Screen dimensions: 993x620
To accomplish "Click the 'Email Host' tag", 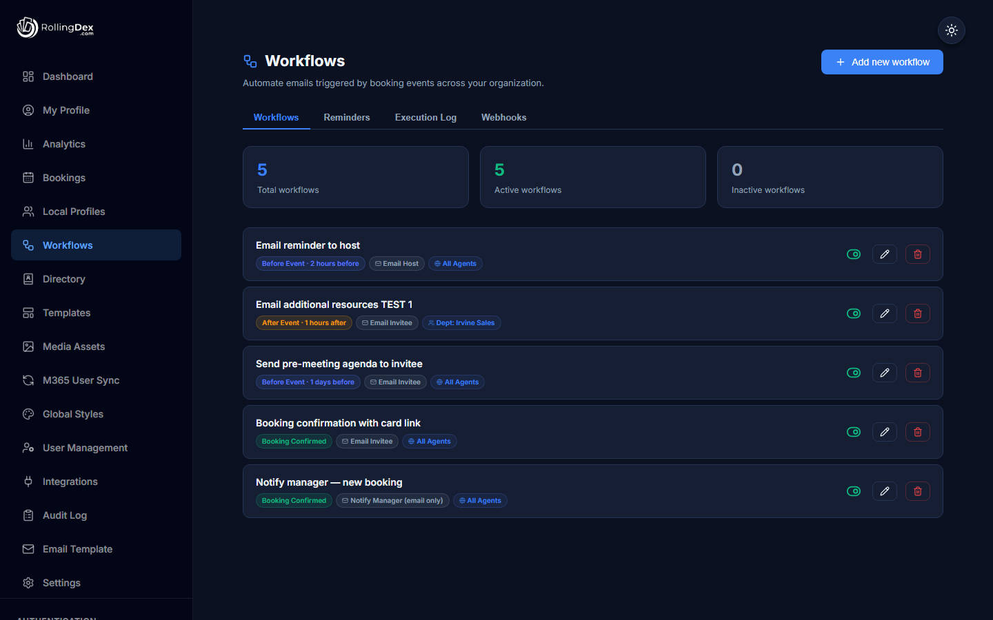I will click(x=397, y=264).
